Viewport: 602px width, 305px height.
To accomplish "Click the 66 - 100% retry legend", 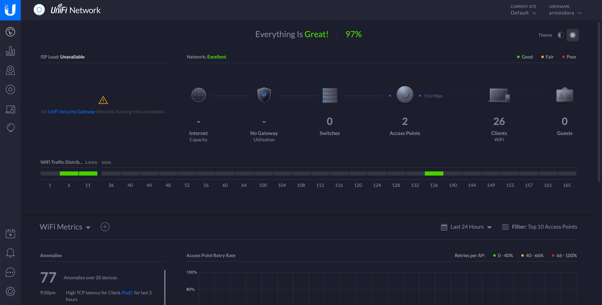I will click(564, 255).
